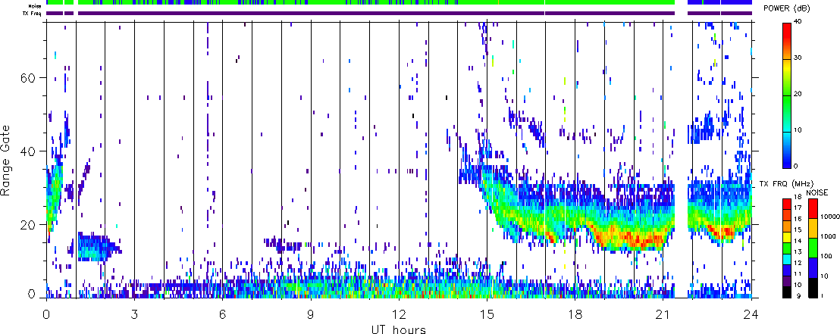The image size is (840, 334).
Task: Click the x-axis tick label "3"
Action: (x=134, y=313)
